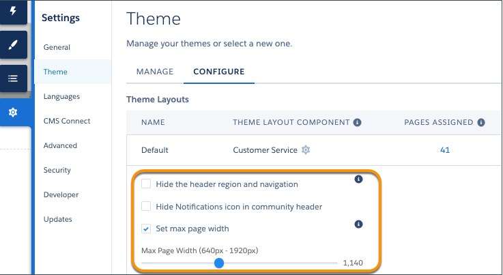Click the Max Page Width slider handle
This screenshot has width=503, height=275.
[218, 263]
